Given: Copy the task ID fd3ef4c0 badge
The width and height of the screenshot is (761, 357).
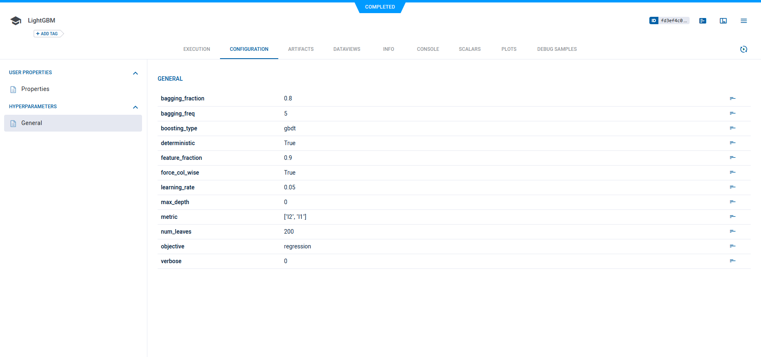Looking at the screenshot, I should click(x=669, y=20).
